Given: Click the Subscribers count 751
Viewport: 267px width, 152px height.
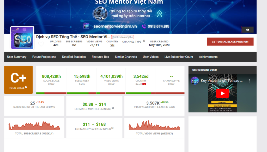Looking at the screenshot, I should coord(74,45).
